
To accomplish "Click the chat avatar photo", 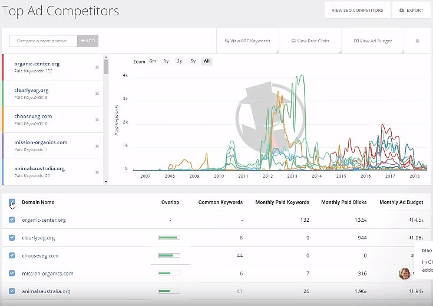I will coord(405,274).
